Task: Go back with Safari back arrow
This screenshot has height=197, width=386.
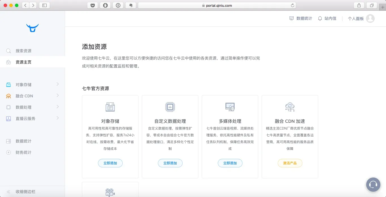Action: coord(25,5)
